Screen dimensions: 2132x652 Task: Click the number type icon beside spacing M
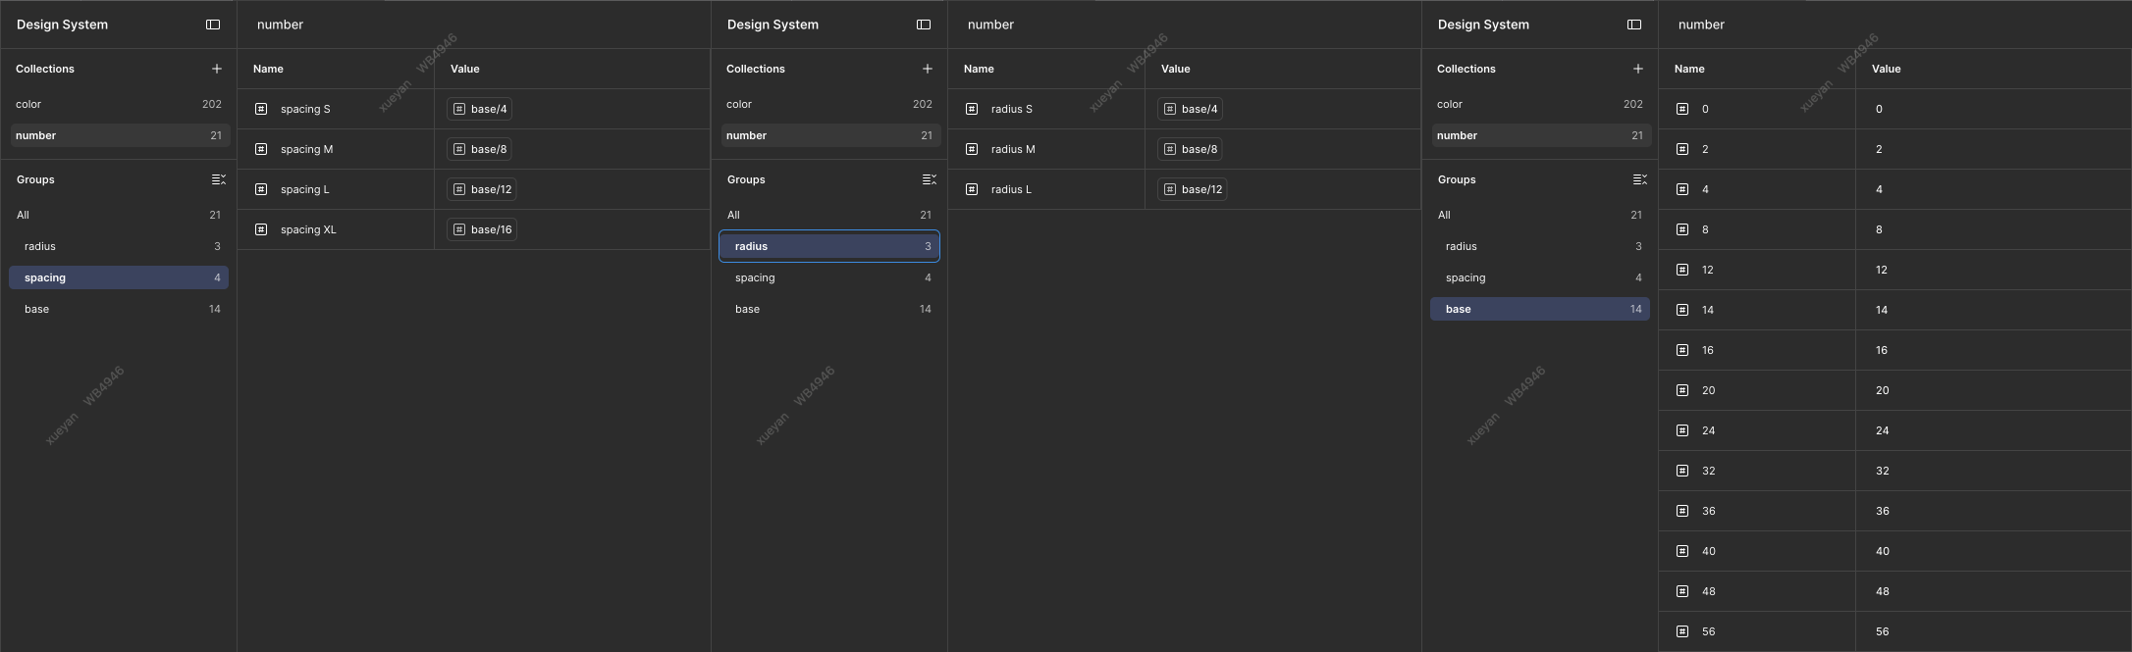click(261, 149)
